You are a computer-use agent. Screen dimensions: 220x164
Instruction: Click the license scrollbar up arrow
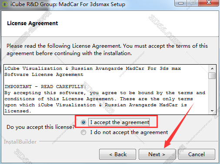point(212,69)
